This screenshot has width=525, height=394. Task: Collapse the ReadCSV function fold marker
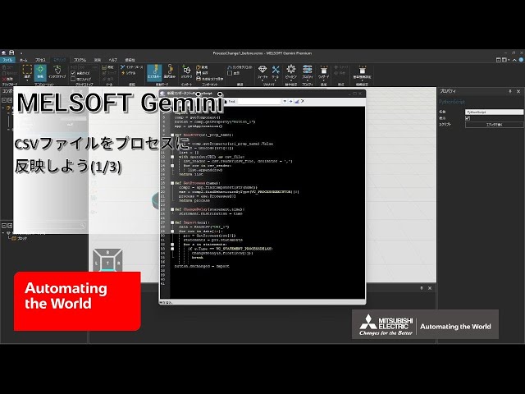pos(172,135)
